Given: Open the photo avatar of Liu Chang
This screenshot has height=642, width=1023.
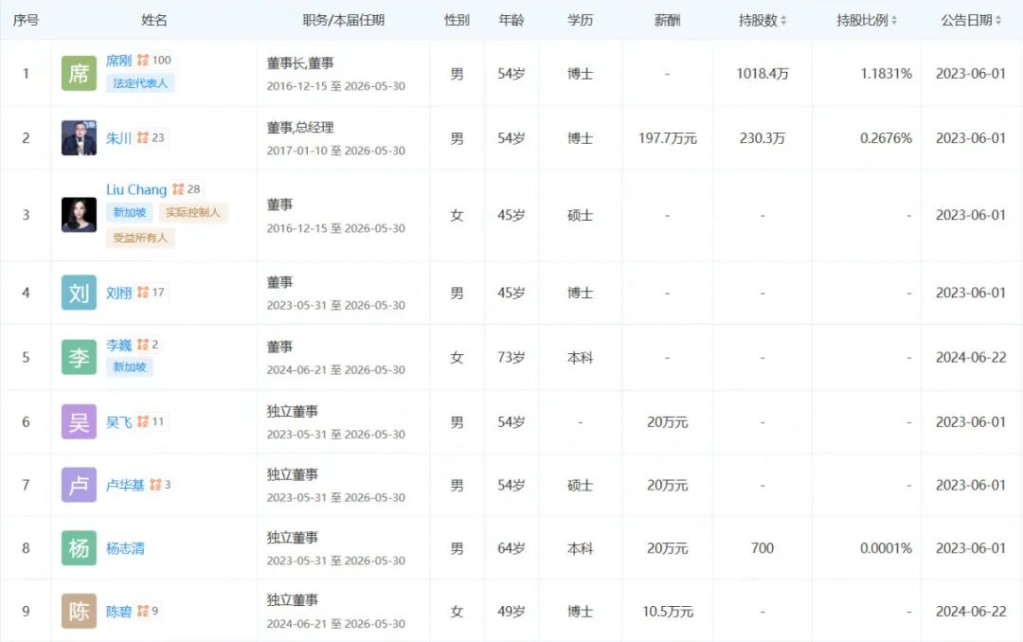Looking at the screenshot, I should click(x=79, y=215).
